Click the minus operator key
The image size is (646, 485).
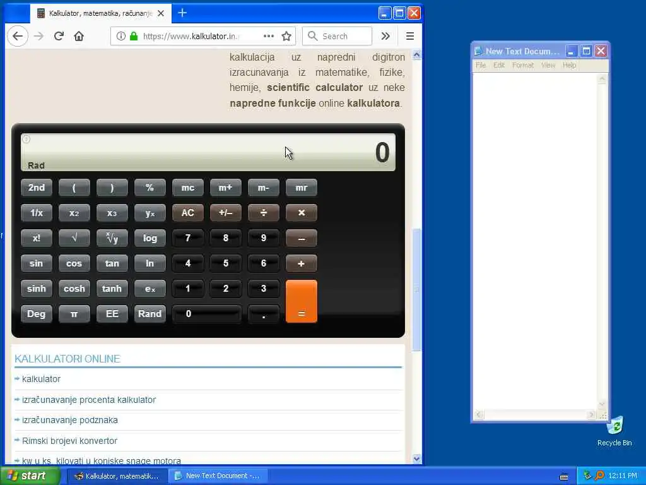[302, 238]
